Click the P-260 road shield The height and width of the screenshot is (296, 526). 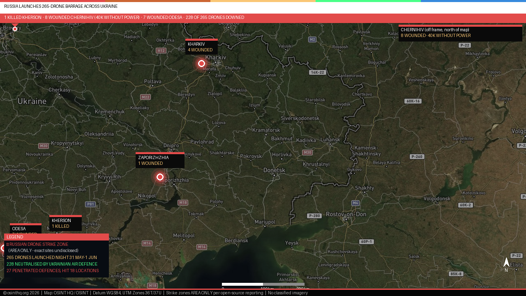click(x=417, y=157)
